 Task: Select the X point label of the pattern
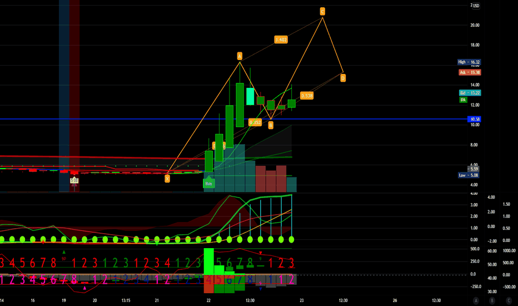tap(167, 179)
